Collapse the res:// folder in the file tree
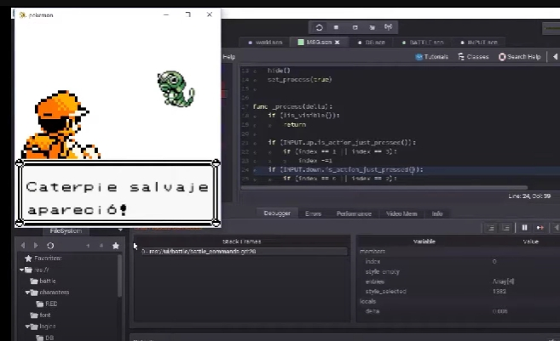 [23, 270]
